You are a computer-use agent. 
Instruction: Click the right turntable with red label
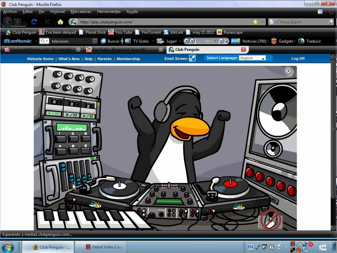pos(230,185)
